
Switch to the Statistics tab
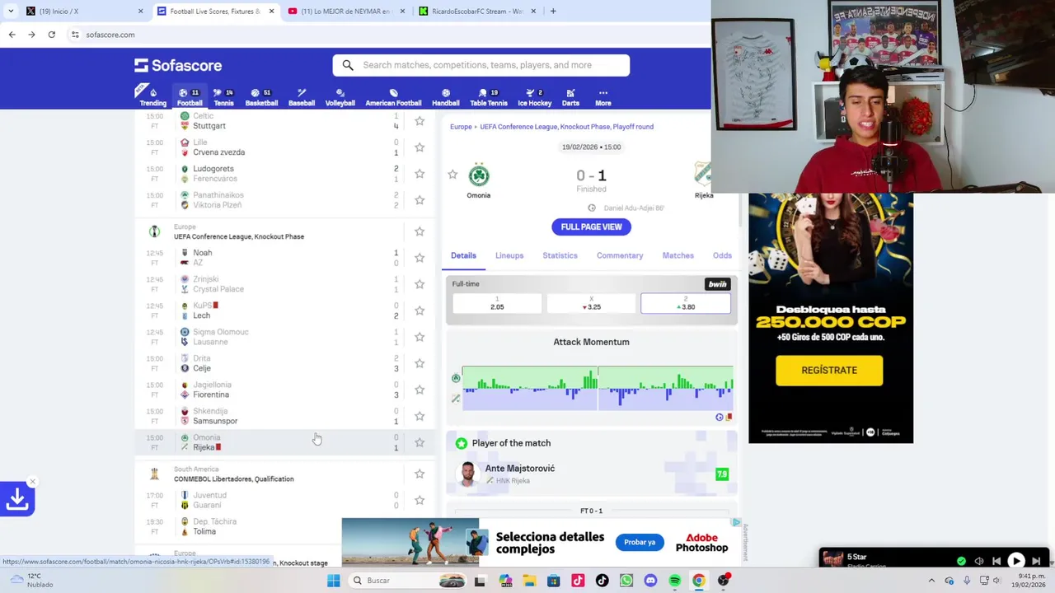tap(560, 255)
